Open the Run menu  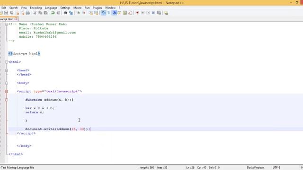click(87, 8)
